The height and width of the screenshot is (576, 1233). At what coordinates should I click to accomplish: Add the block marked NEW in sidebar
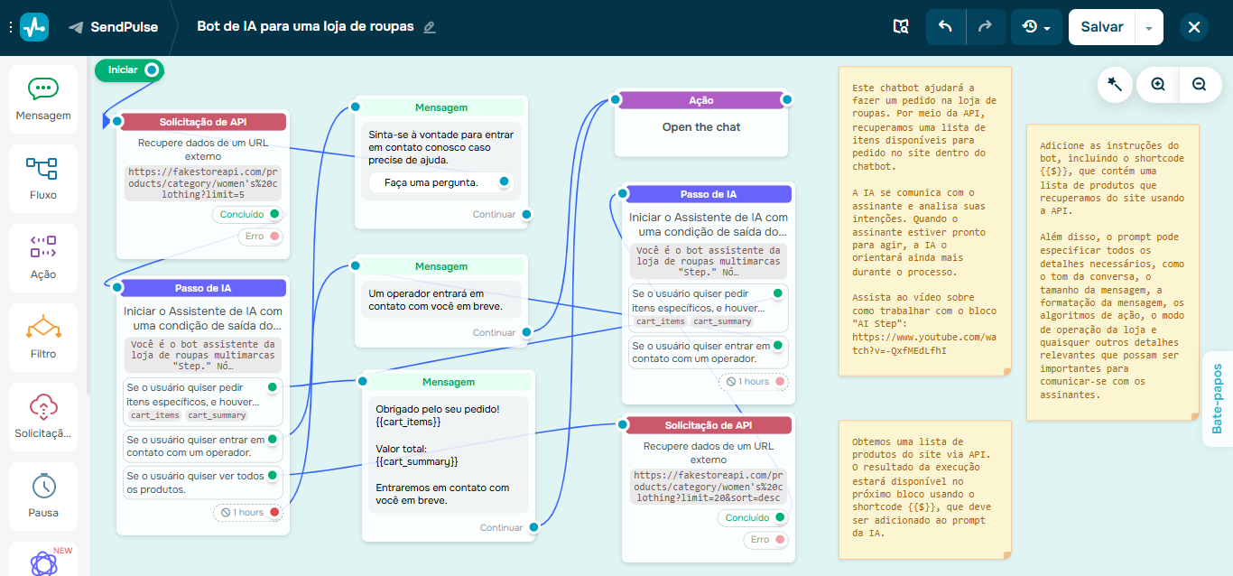pyautogui.click(x=43, y=560)
